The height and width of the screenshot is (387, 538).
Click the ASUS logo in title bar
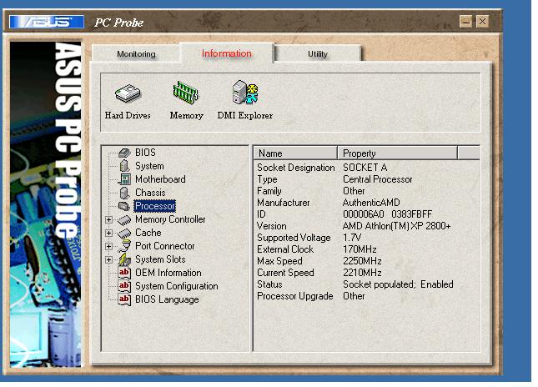tap(47, 22)
